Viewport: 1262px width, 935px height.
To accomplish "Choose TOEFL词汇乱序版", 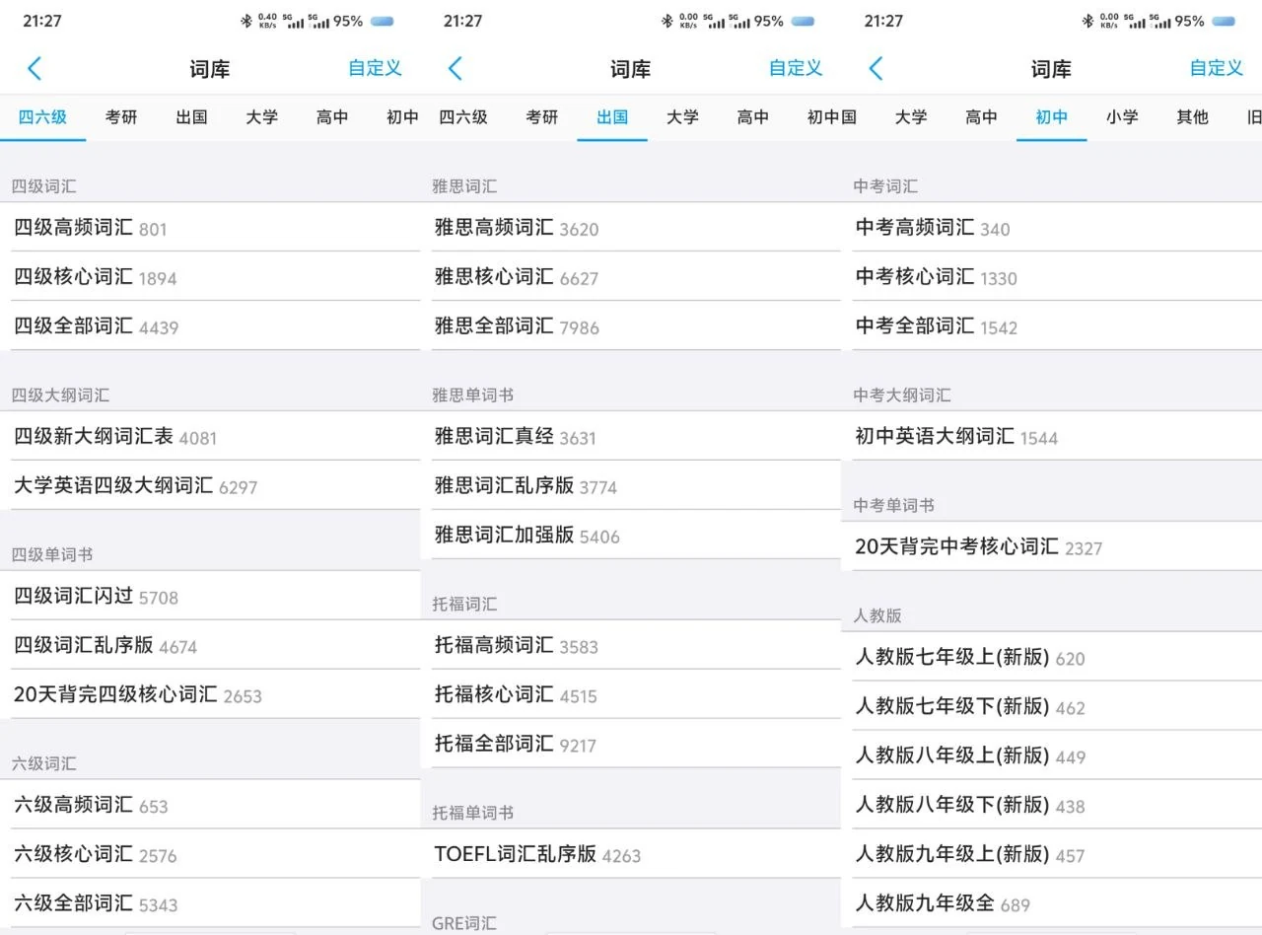I will coord(631,855).
